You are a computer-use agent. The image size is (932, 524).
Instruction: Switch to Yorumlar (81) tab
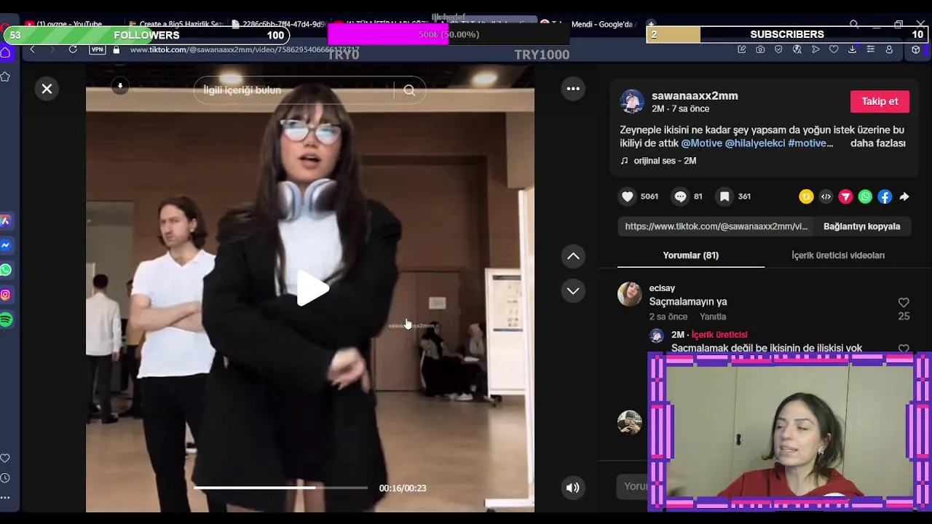pyautogui.click(x=690, y=255)
